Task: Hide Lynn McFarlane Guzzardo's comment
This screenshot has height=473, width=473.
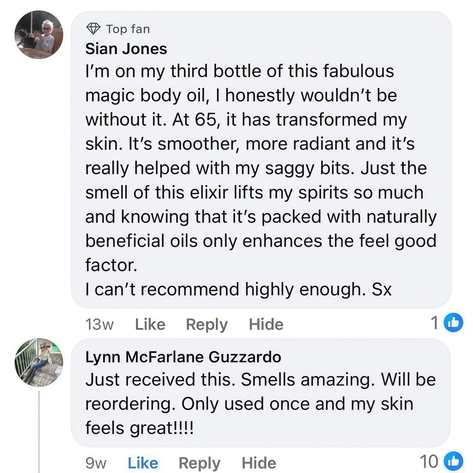Action: [x=259, y=463]
